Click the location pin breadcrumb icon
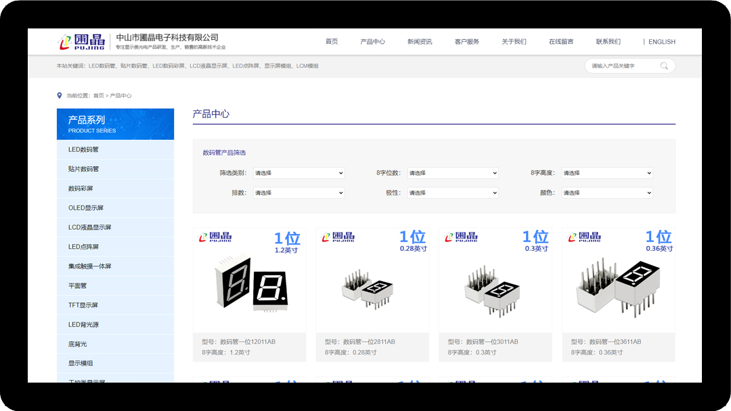Screen dimensions: 731x411 click(60, 95)
